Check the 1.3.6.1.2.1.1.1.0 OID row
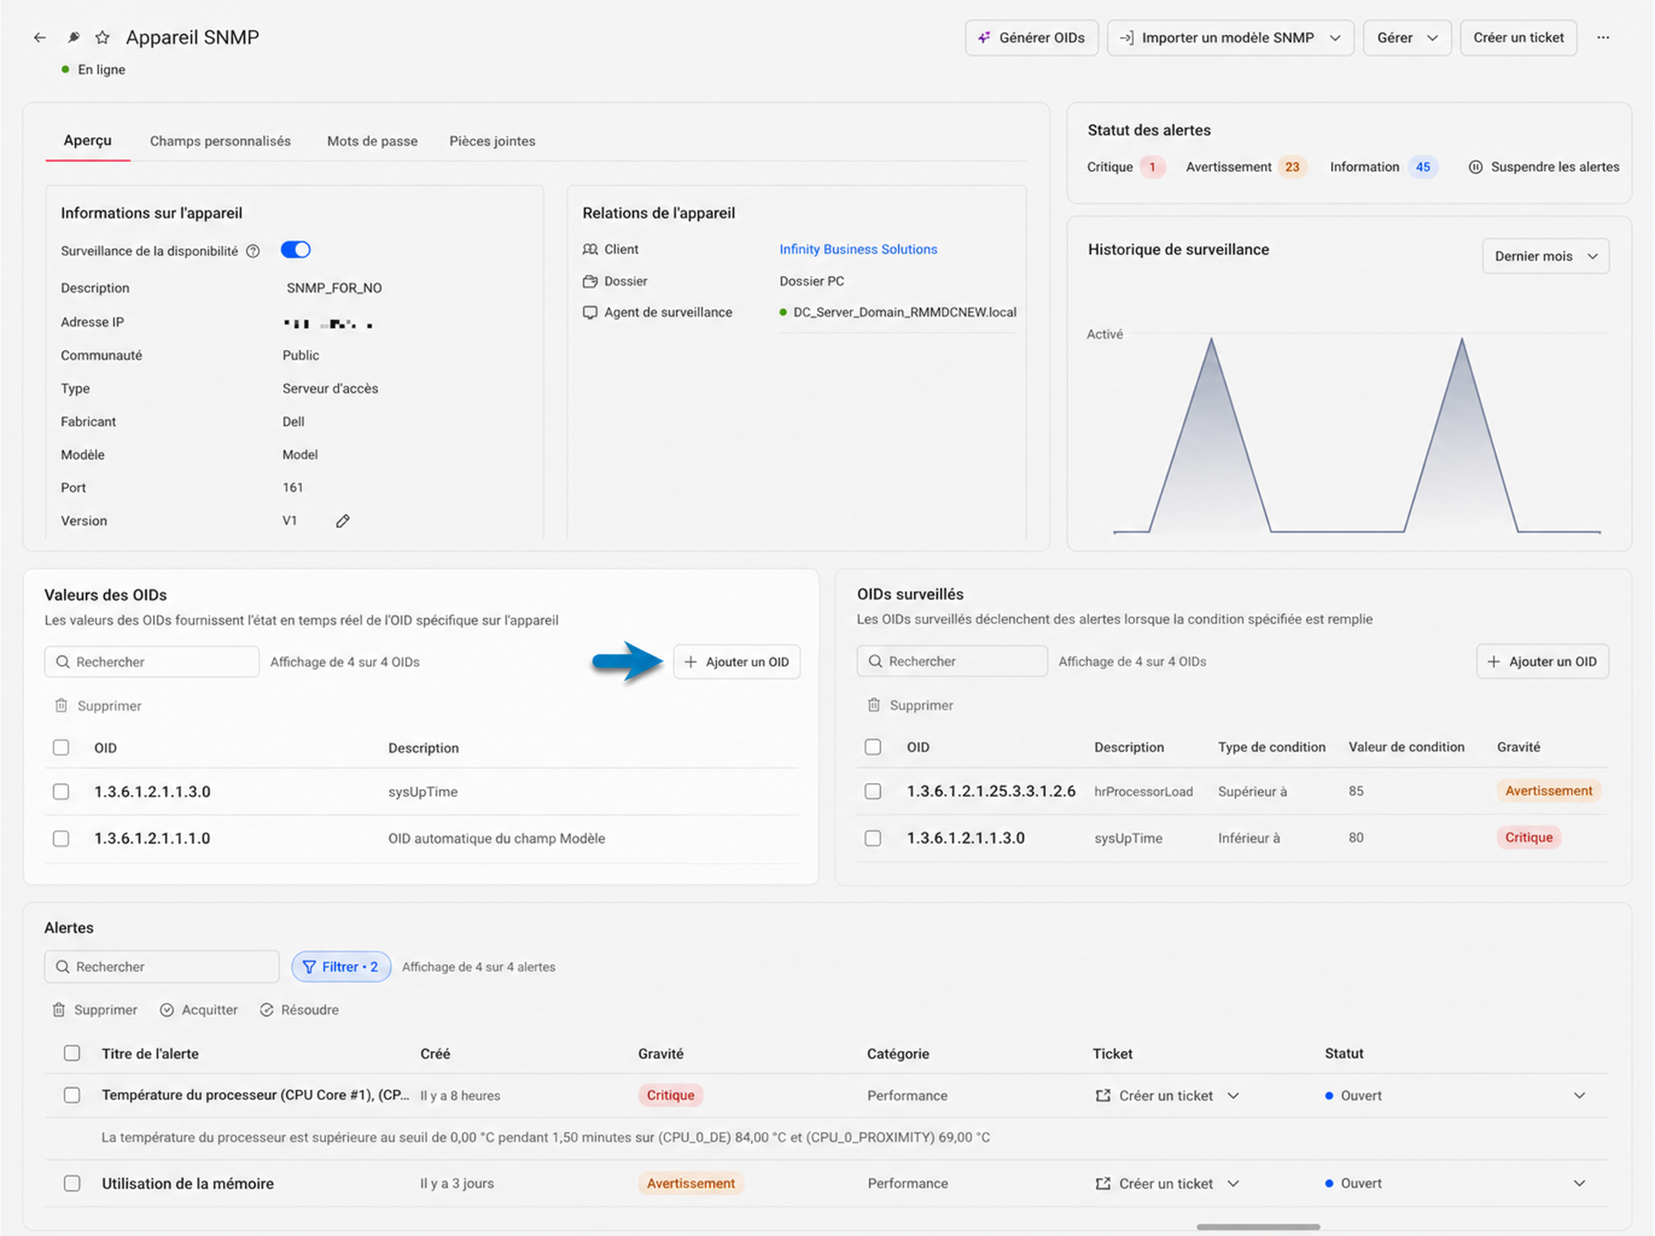 pyautogui.click(x=62, y=839)
